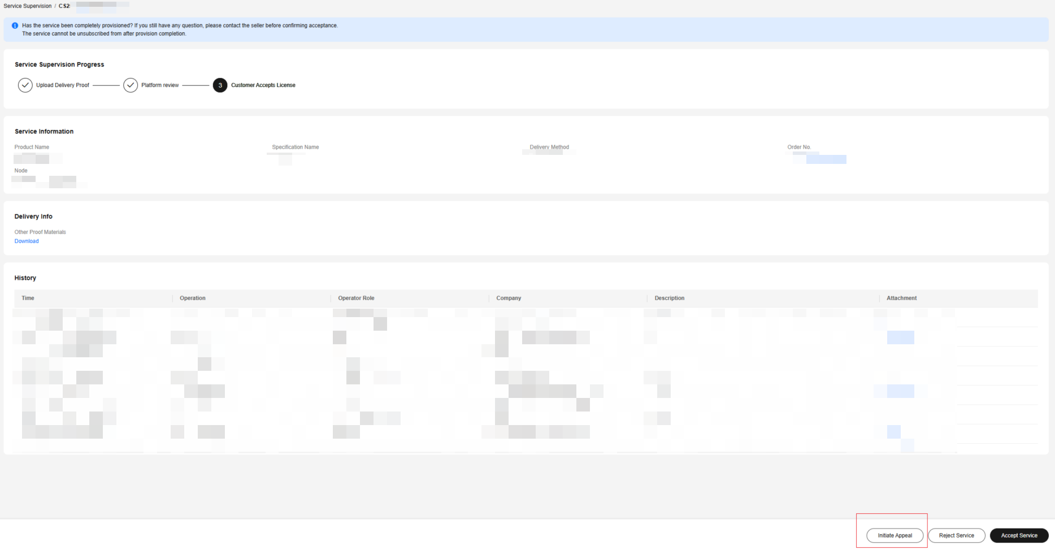The width and height of the screenshot is (1055, 550).
Task: Click the Other Proof Materials label
Action: [40, 232]
